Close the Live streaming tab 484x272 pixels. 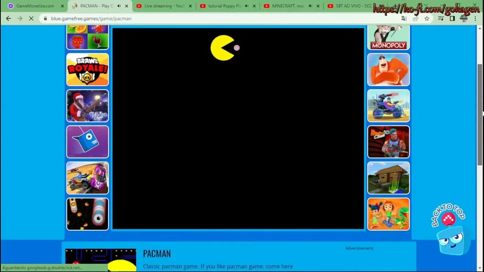point(190,6)
